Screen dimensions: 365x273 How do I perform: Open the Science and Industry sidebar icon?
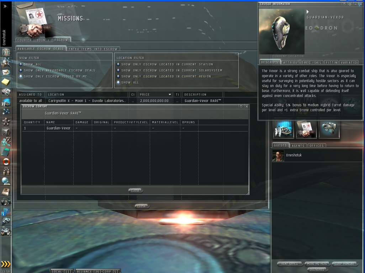(6, 102)
